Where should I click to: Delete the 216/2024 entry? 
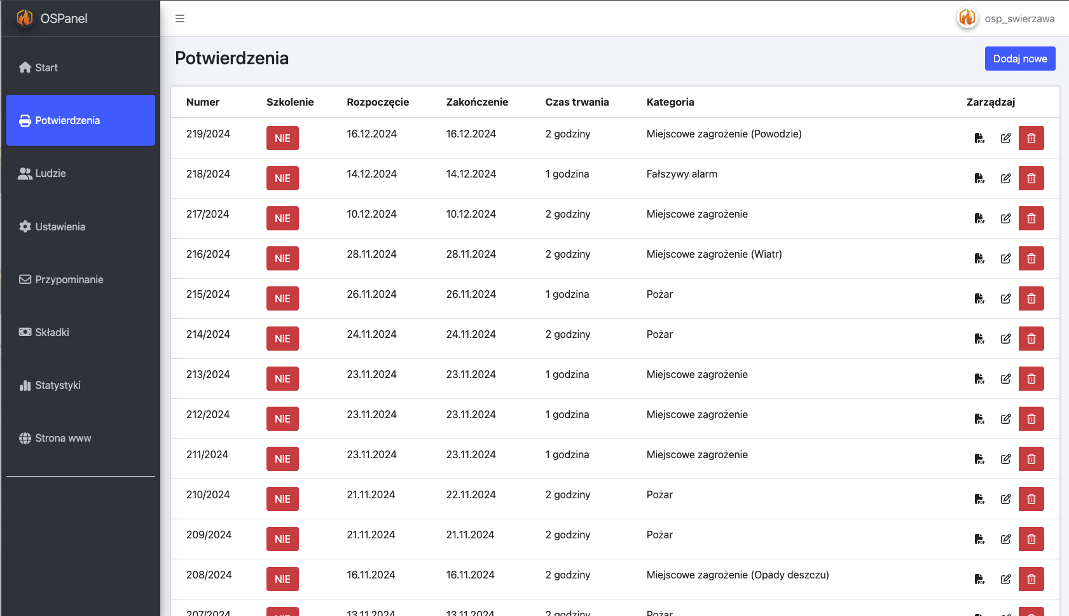1031,258
